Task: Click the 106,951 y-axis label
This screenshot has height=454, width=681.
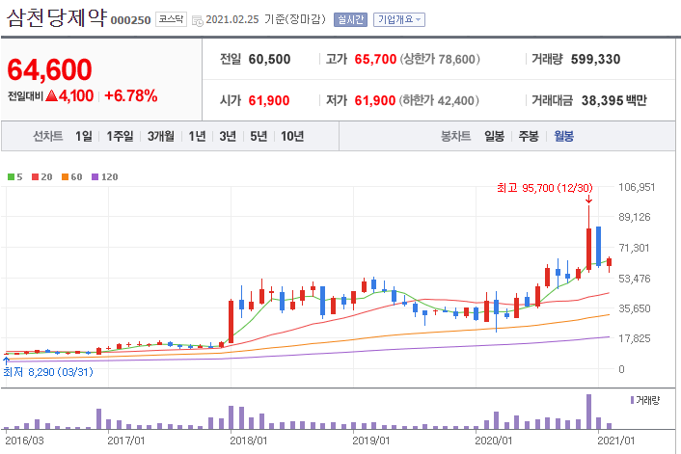Action: pyautogui.click(x=637, y=187)
